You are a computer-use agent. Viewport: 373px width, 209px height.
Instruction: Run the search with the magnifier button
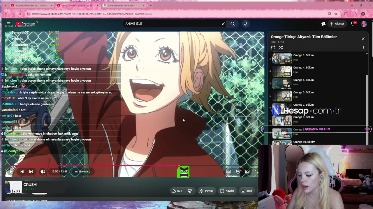(x=233, y=24)
